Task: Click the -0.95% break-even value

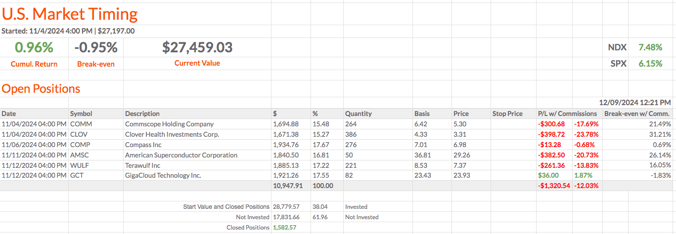Action: coord(96,47)
